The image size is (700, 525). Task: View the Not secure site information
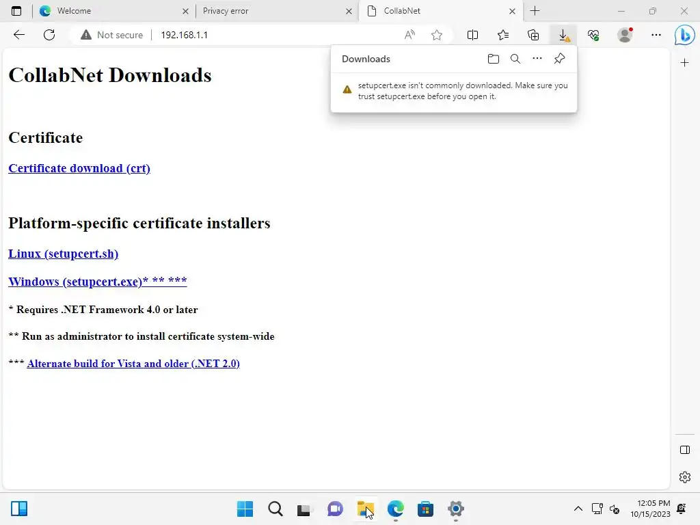(111, 35)
